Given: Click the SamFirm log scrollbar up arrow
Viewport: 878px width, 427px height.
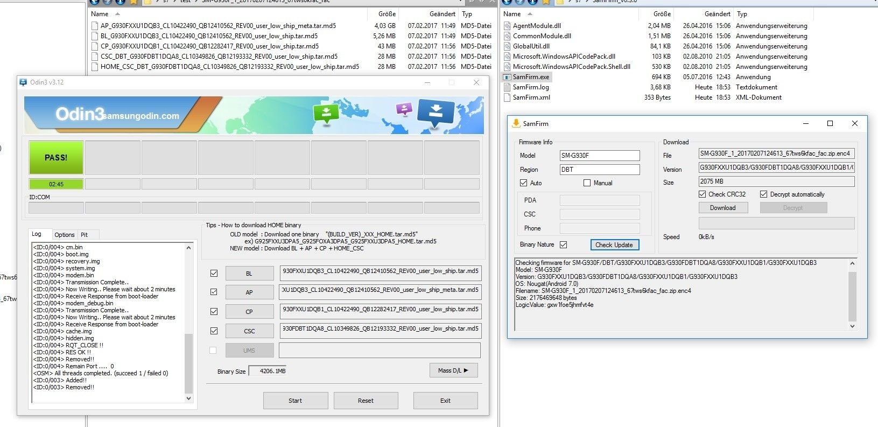Looking at the screenshot, I should [x=852, y=263].
